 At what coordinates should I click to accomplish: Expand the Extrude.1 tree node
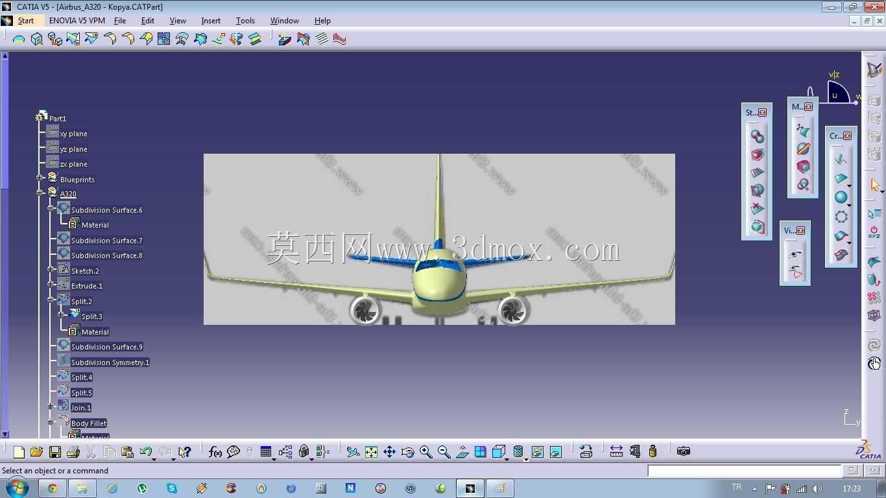coord(51,284)
